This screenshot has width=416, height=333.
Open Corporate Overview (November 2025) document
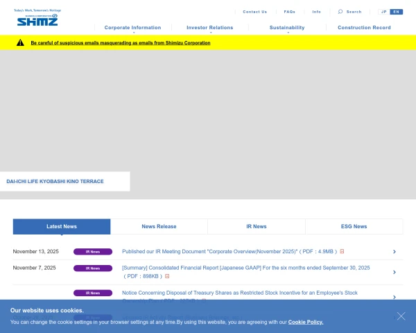[x=229, y=251]
